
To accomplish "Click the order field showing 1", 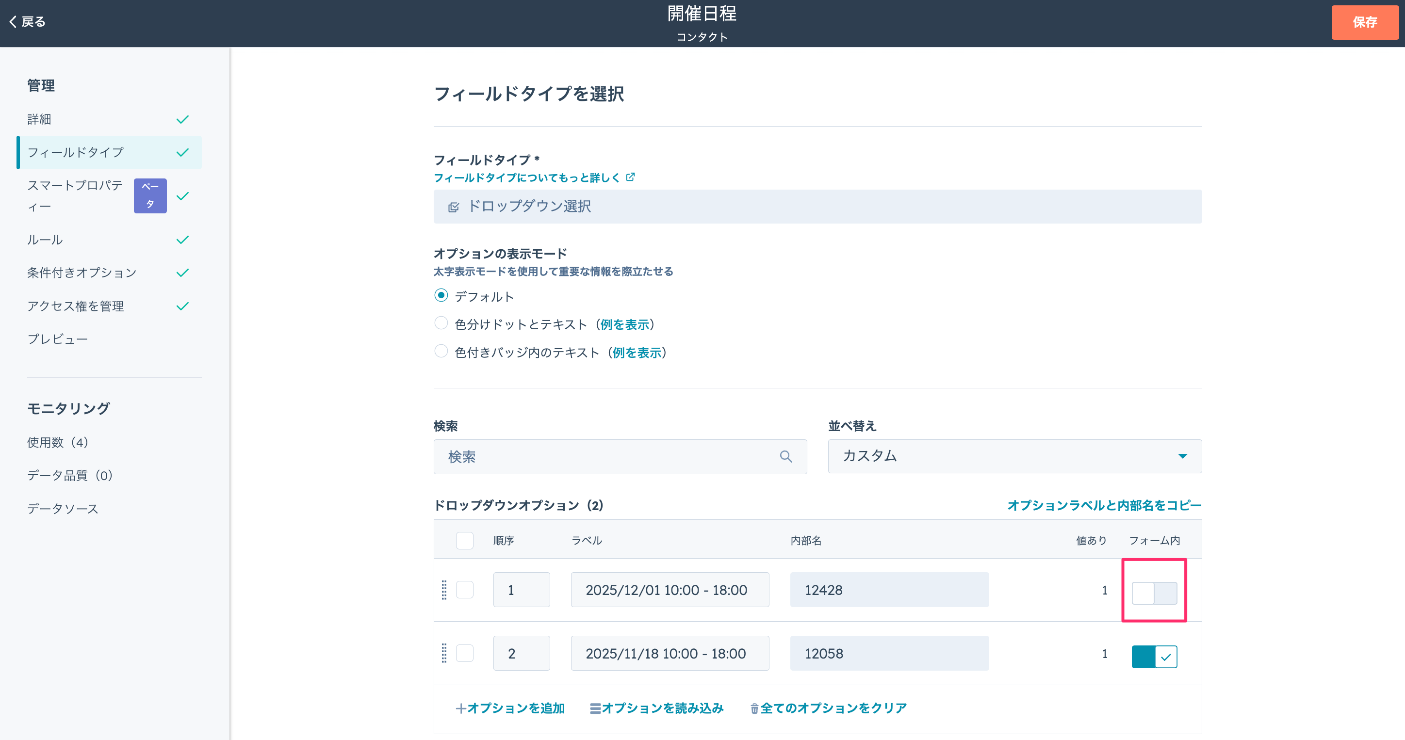I will tap(522, 590).
